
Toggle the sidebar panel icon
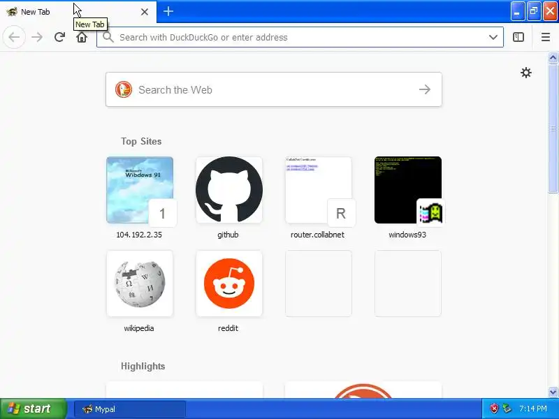518,37
